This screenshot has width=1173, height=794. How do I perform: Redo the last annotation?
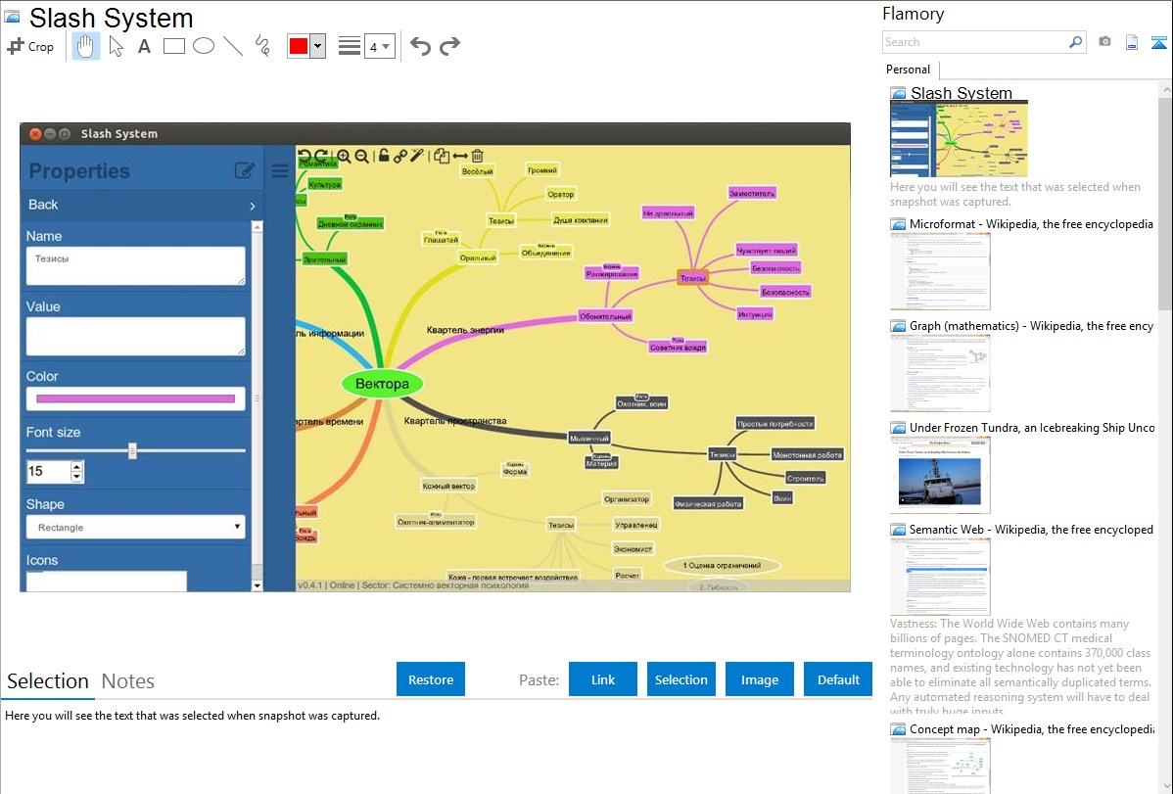[449, 46]
